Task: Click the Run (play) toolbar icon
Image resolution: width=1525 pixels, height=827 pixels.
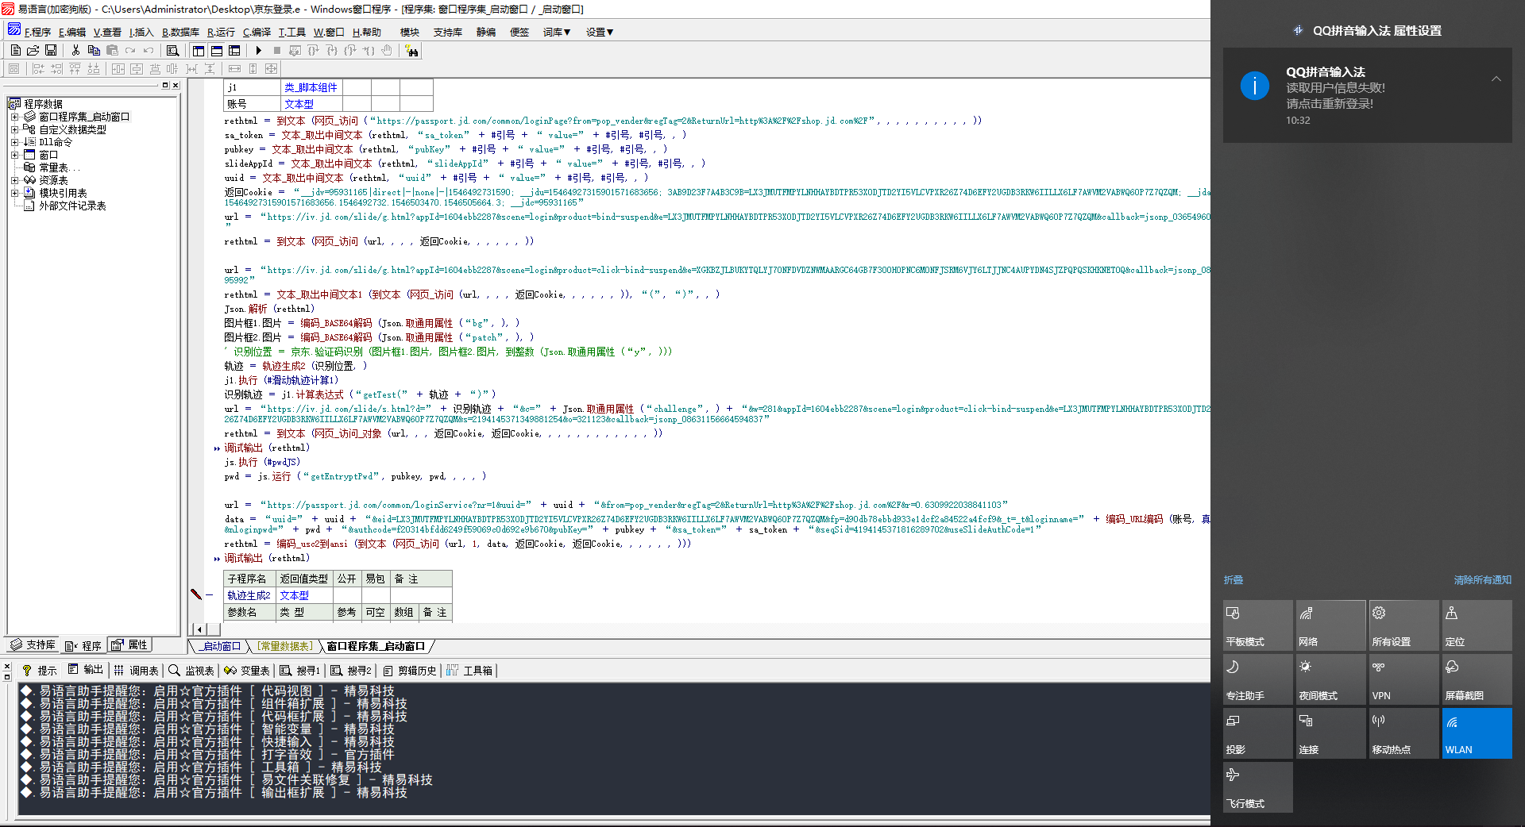Action: 258,51
